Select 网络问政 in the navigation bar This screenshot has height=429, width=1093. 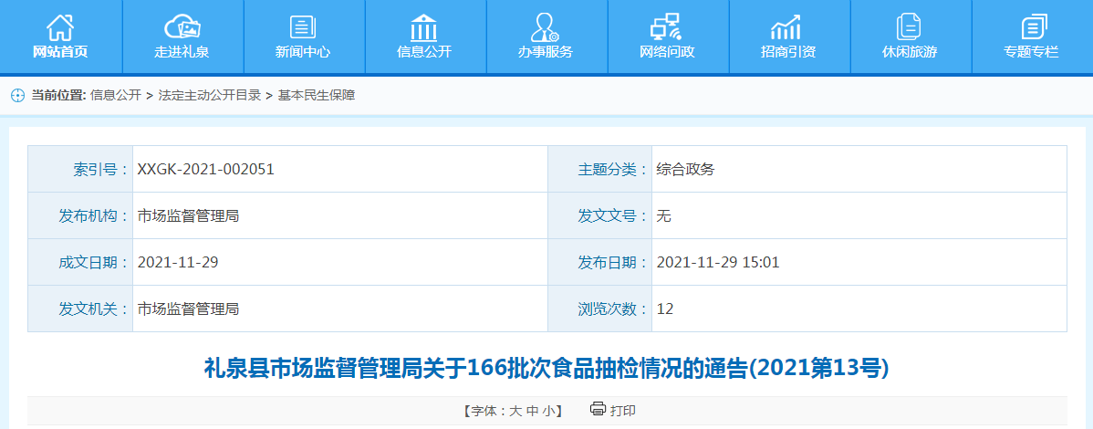click(667, 52)
